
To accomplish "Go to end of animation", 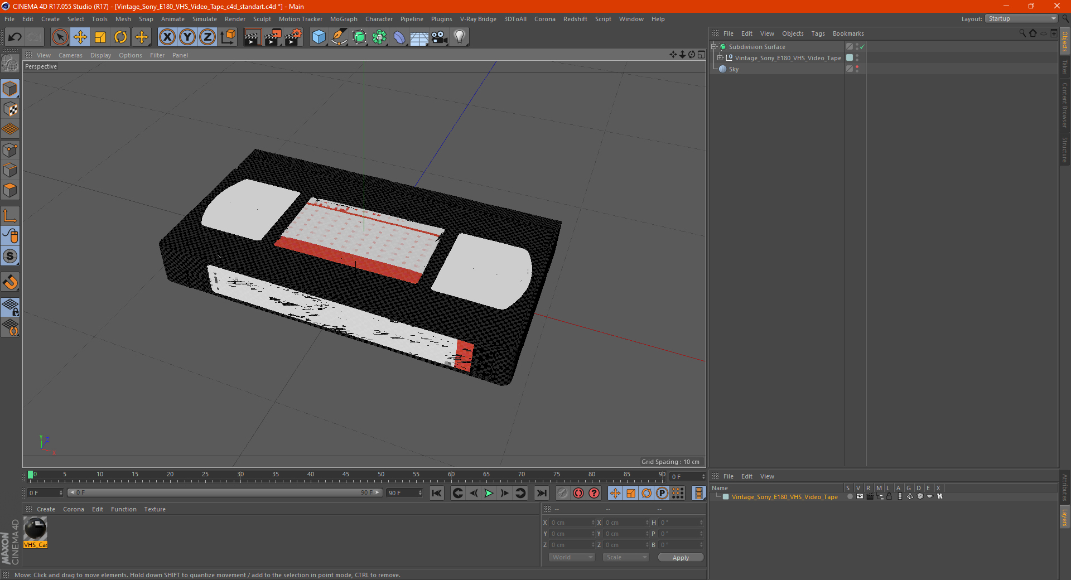I will point(541,493).
